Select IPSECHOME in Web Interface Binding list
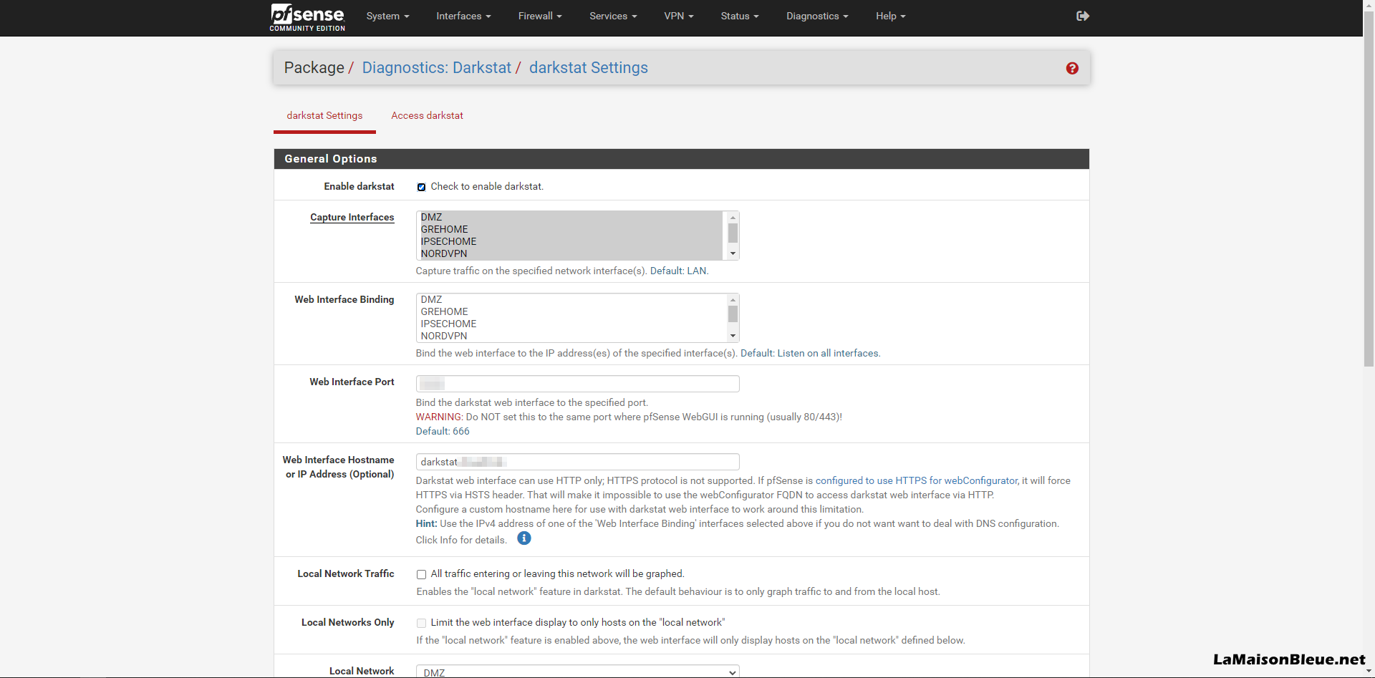1375x678 pixels. pos(570,324)
